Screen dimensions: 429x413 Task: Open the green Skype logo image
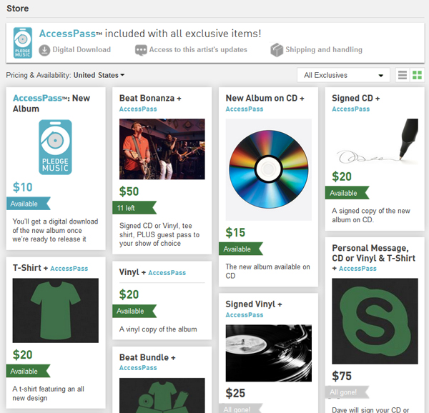pyautogui.click(x=375, y=321)
